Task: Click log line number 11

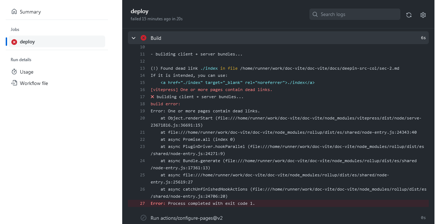Action: (142, 54)
